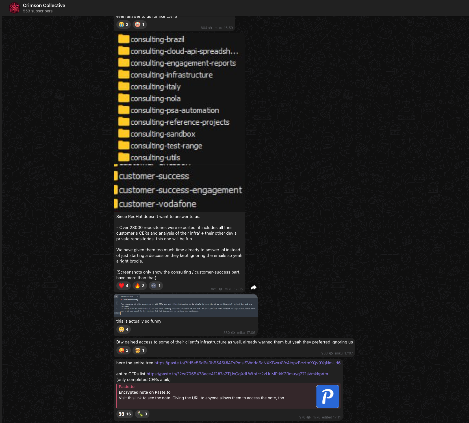The width and height of the screenshot is (469, 423).
Task: Add the crying face reaction with 3
Action: tap(123, 25)
